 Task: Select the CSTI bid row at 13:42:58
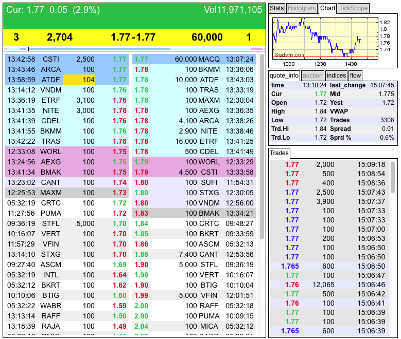pos(66,59)
